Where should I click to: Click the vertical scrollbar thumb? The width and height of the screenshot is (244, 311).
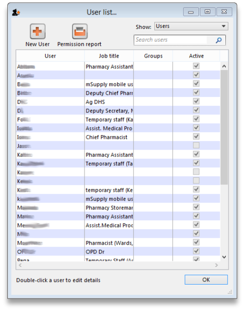(224, 127)
